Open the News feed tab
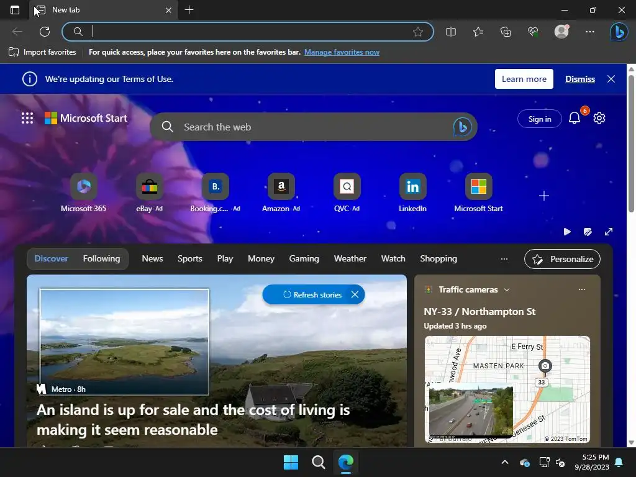 point(153,259)
